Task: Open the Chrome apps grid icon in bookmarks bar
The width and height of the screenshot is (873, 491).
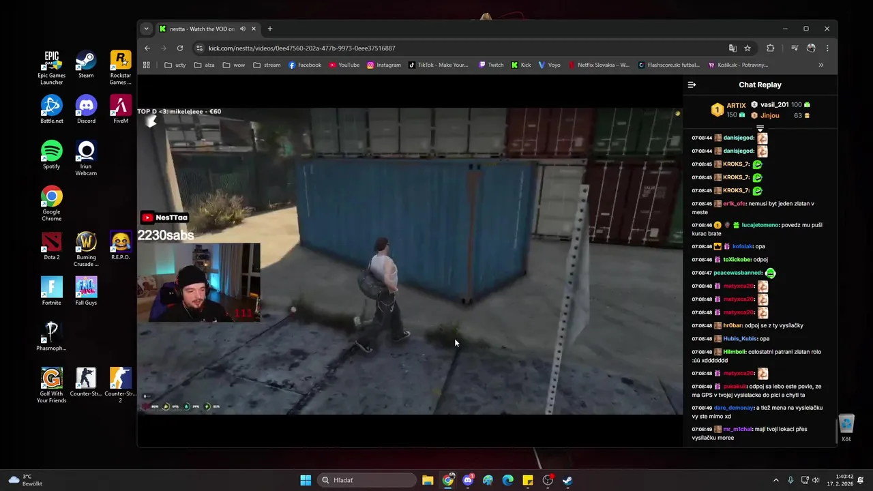Action: 146,65
